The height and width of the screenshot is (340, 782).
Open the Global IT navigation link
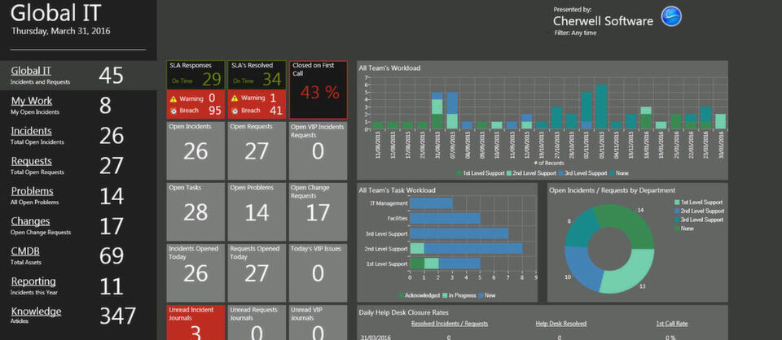(x=31, y=71)
